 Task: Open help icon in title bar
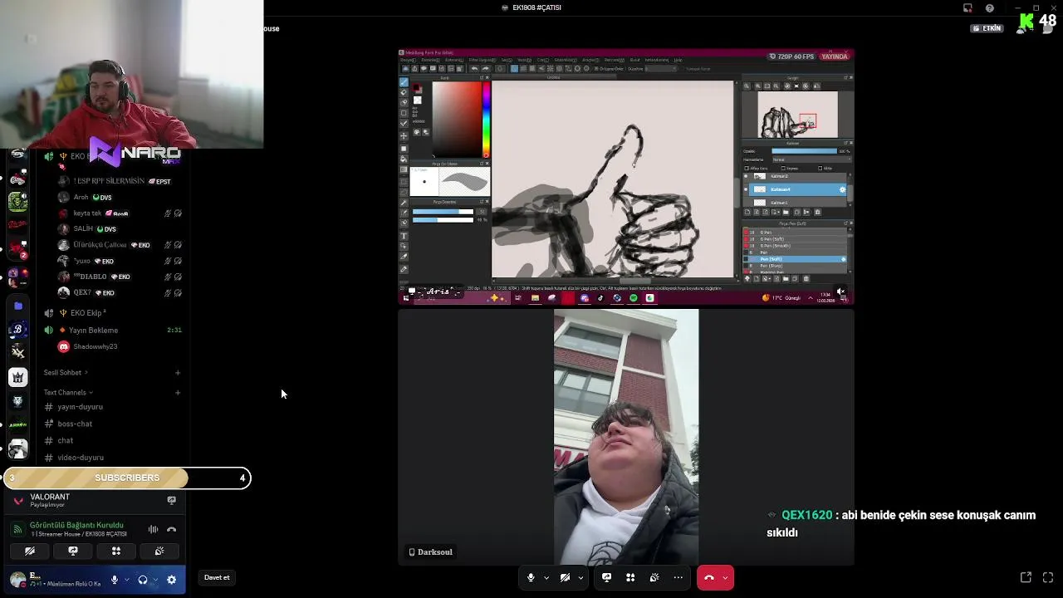point(990,7)
